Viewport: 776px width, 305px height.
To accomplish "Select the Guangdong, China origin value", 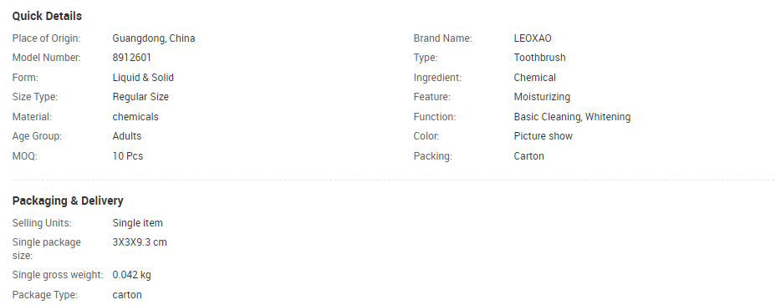I will (x=153, y=38).
